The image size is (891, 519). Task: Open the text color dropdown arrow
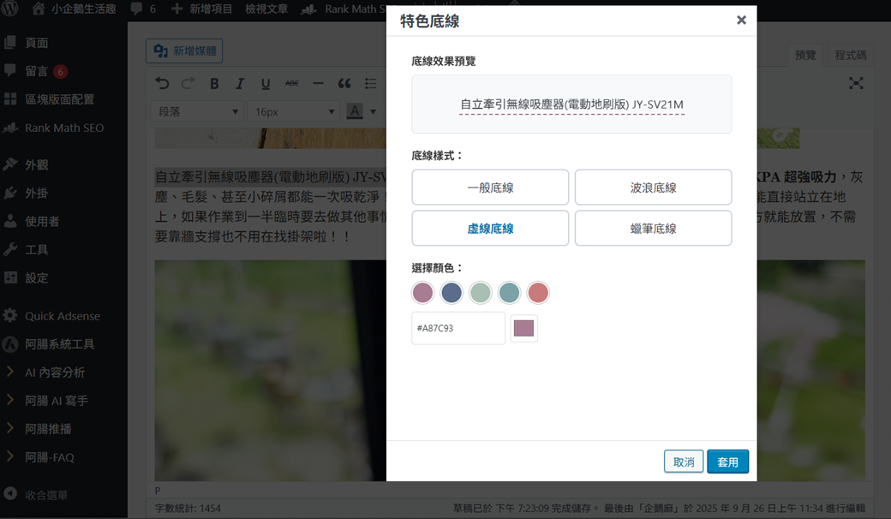click(374, 112)
